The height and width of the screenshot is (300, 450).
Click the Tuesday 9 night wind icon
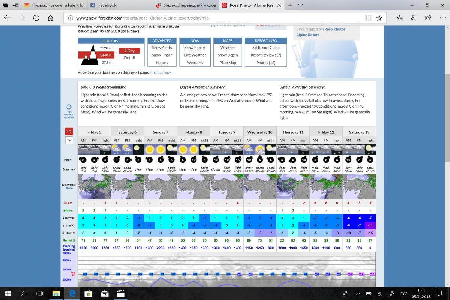[x=238, y=160]
